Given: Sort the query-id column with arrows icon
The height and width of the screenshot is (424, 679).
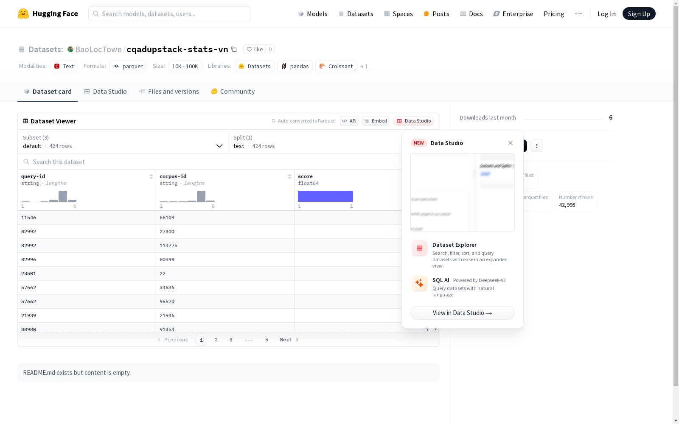Looking at the screenshot, I should [x=151, y=176].
